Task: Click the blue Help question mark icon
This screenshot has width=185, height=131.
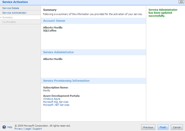Action: (4, 127)
